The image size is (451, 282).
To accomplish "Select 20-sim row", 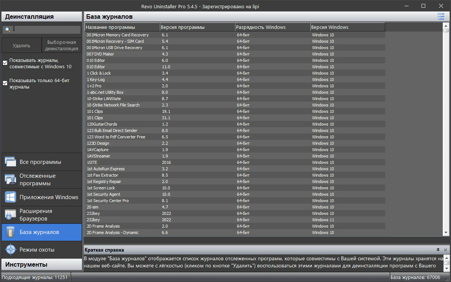I will point(235,207).
